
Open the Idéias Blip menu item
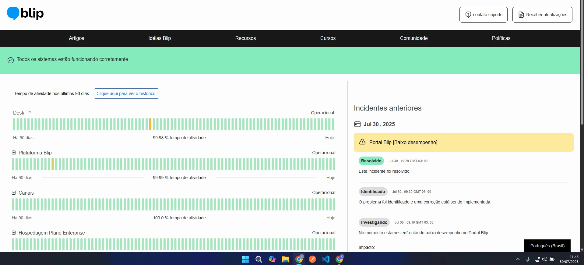(160, 38)
